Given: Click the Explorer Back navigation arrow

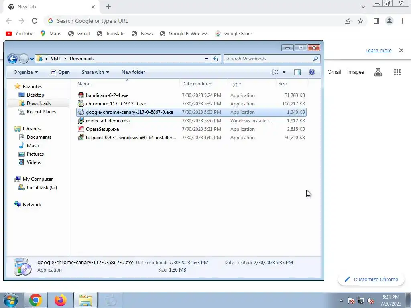Looking at the screenshot, I should pos(12,59).
